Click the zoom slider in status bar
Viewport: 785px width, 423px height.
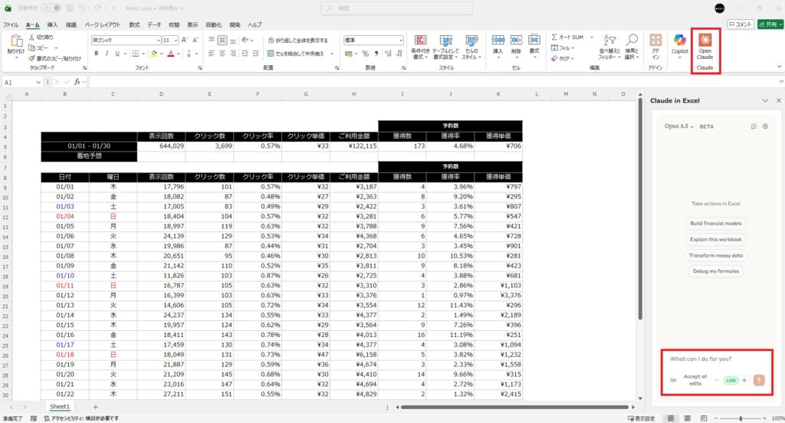pyautogui.click(x=741, y=418)
